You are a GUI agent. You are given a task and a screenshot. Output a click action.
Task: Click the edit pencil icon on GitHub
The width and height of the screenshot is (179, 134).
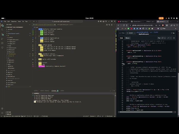(x=168, y=38)
